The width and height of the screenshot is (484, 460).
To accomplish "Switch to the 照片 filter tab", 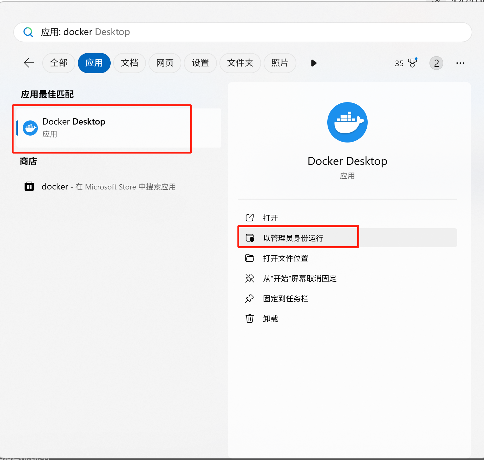I will coord(280,63).
